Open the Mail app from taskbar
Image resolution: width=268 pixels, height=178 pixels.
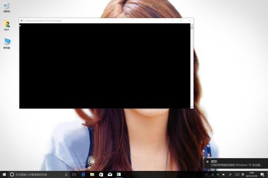pyautogui.click(x=110, y=175)
